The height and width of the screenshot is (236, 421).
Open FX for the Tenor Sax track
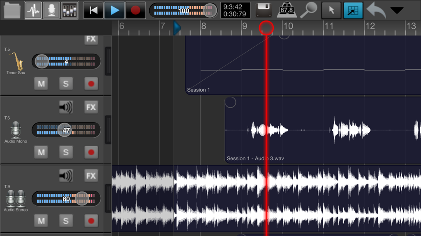coord(91,39)
